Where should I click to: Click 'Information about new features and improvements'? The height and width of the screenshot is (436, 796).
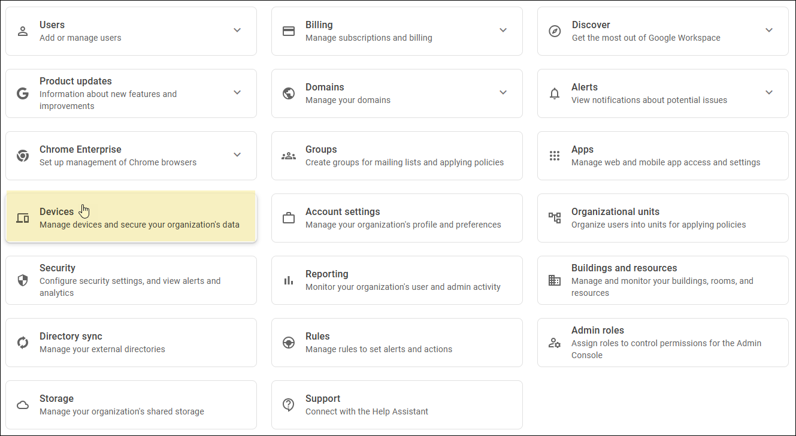(x=108, y=100)
